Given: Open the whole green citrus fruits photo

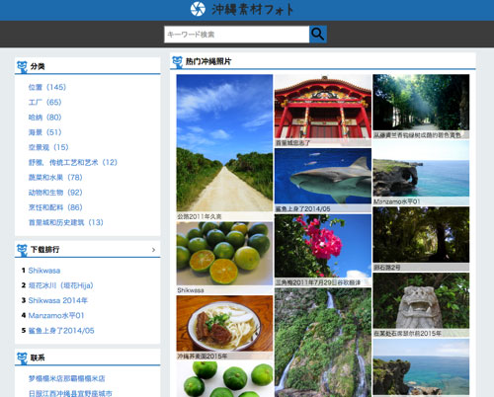Looking at the screenshot, I should coord(224,379).
